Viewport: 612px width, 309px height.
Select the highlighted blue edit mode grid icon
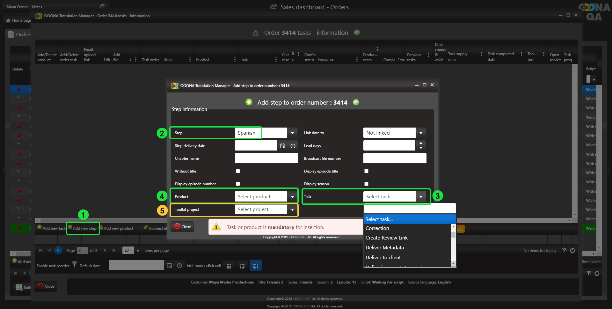[255, 266]
